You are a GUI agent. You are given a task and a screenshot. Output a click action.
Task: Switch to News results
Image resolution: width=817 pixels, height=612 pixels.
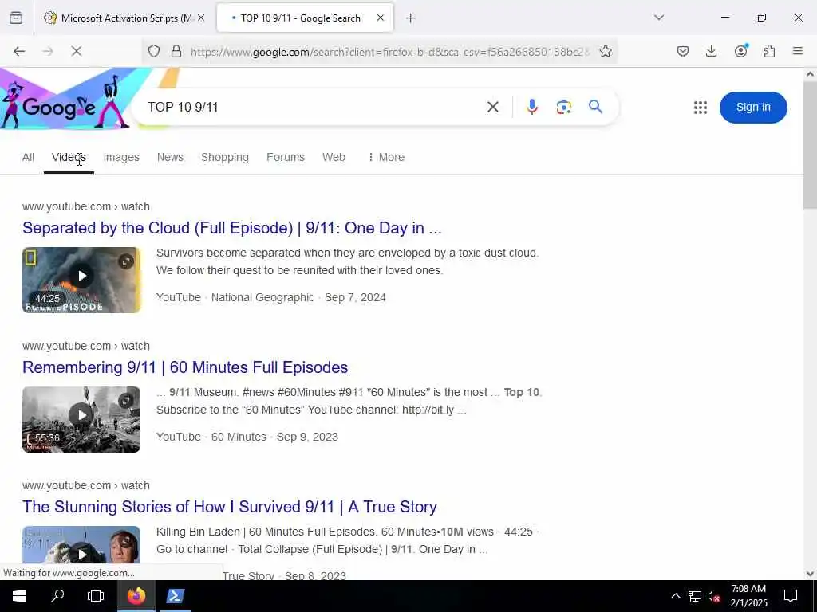(171, 157)
